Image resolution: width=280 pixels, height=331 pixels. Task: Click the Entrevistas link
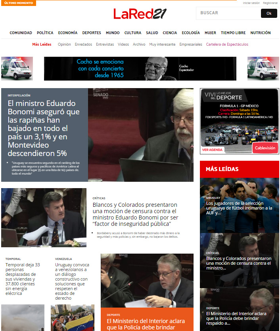click(x=105, y=44)
